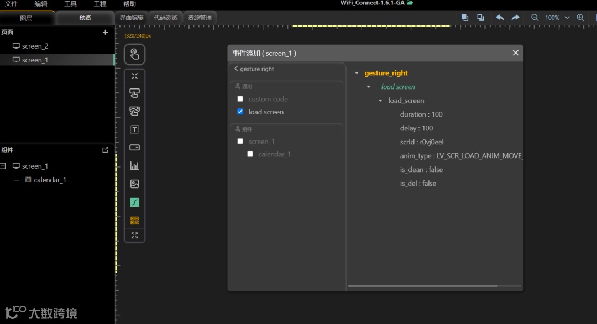Click the expand arrows icon in widget toolbar
597x324 pixels.
[x=134, y=236]
